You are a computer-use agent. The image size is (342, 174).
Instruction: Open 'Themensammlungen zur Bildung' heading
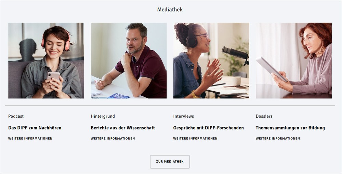[x=290, y=128]
